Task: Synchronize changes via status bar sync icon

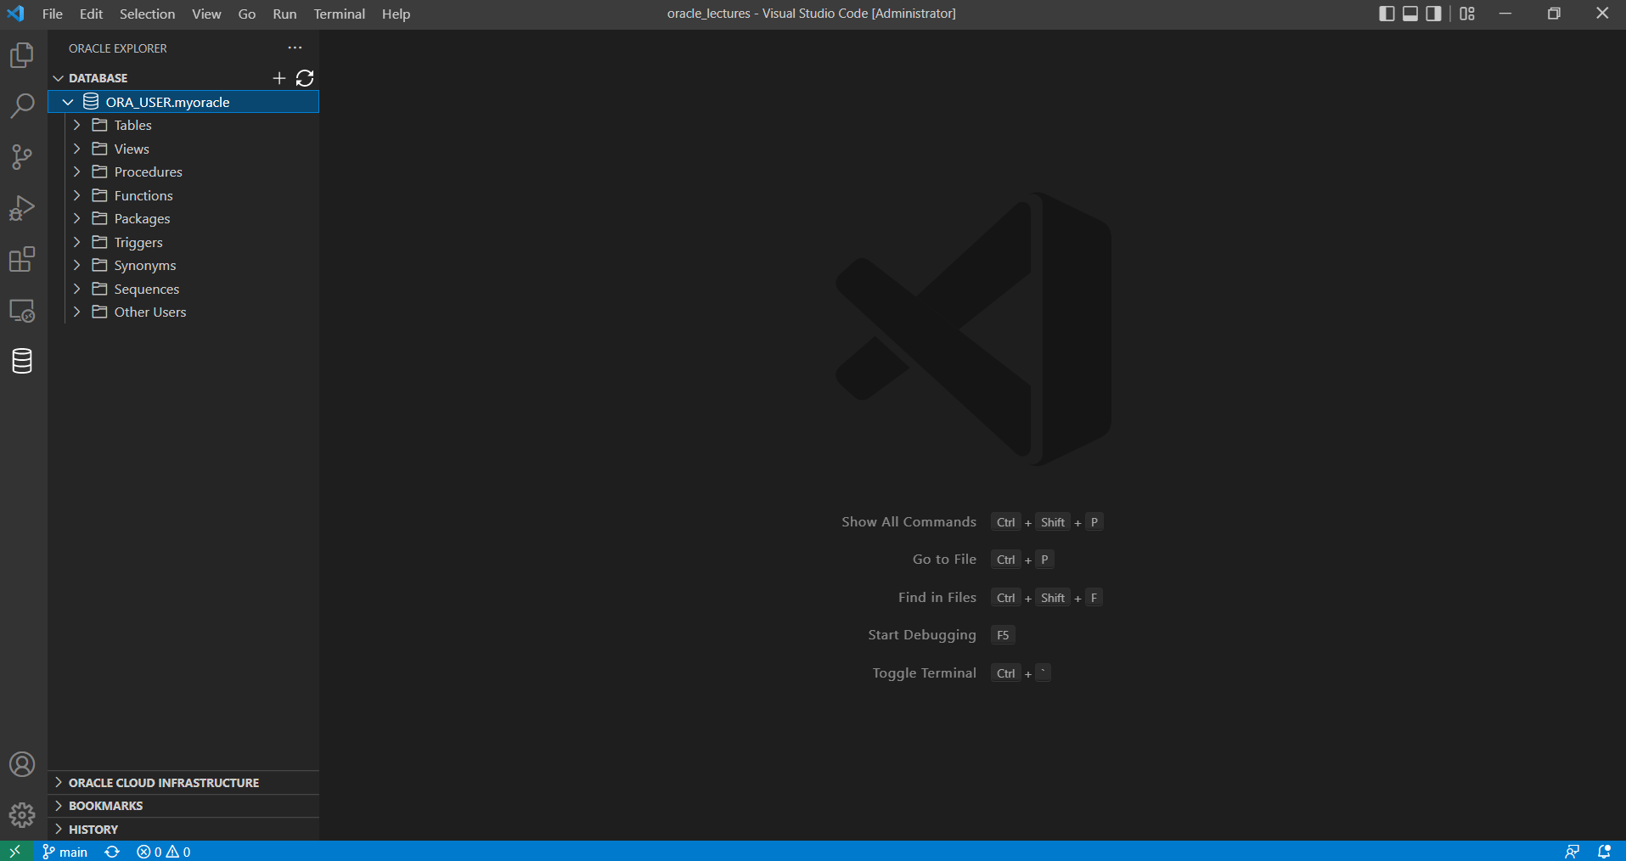Action: 112,852
